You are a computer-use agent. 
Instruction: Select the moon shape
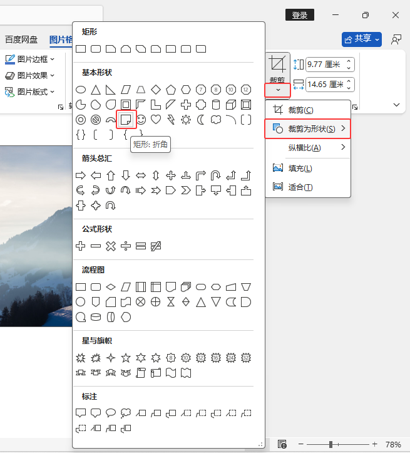[201, 119]
